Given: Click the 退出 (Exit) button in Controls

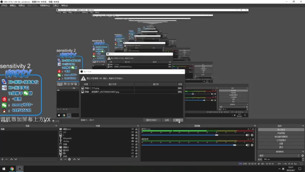Looking at the screenshot, I should click(x=281, y=147).
